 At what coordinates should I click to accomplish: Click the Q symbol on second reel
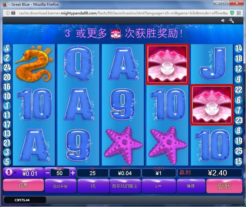click(78, 64)
